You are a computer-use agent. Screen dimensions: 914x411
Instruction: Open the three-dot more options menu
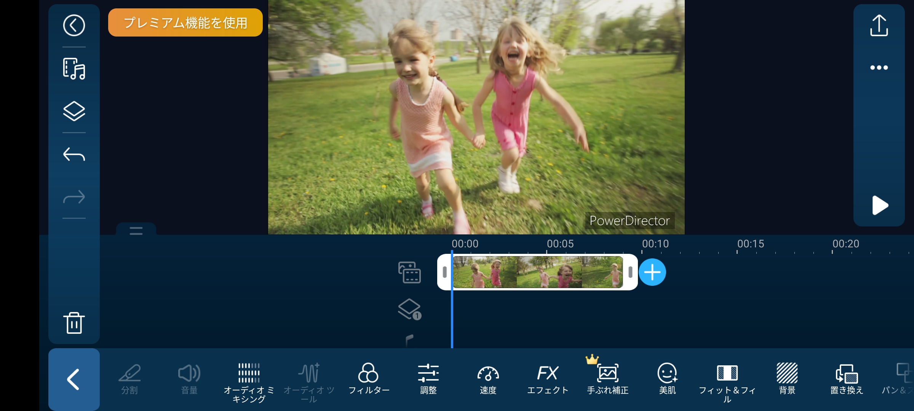point(879,68)
